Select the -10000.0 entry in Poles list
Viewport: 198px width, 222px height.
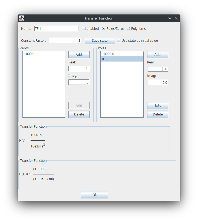point(122,54)
